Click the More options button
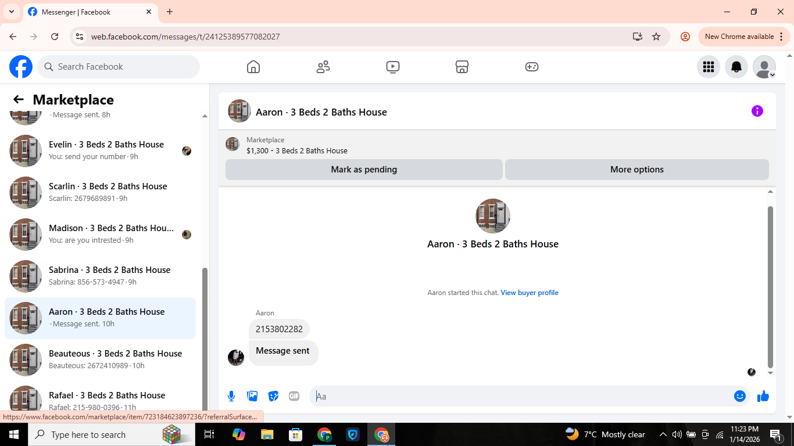This screenshot has width=794, height=446. click(637, 170)
